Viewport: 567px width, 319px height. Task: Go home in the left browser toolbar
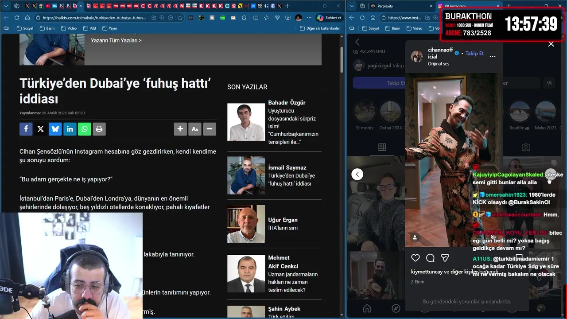click(x=27, y=18)
